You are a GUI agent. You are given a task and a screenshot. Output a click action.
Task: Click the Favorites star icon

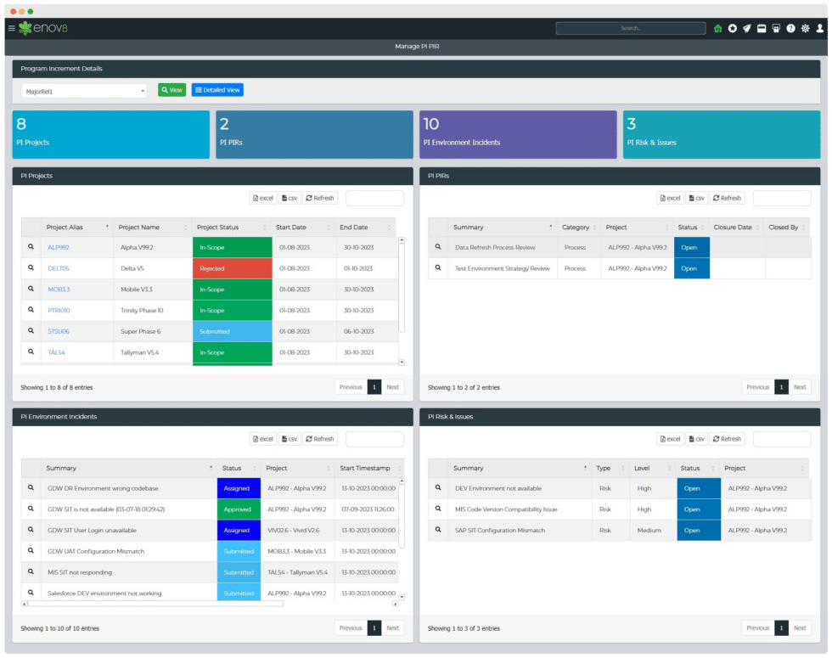[x=733, y=28]
